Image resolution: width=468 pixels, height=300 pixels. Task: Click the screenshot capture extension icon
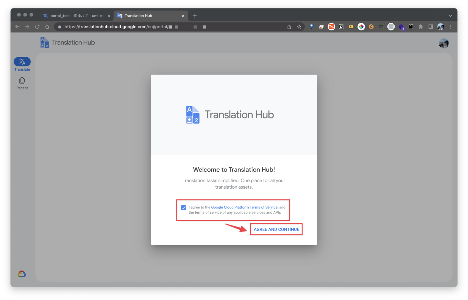click(381, 26)
